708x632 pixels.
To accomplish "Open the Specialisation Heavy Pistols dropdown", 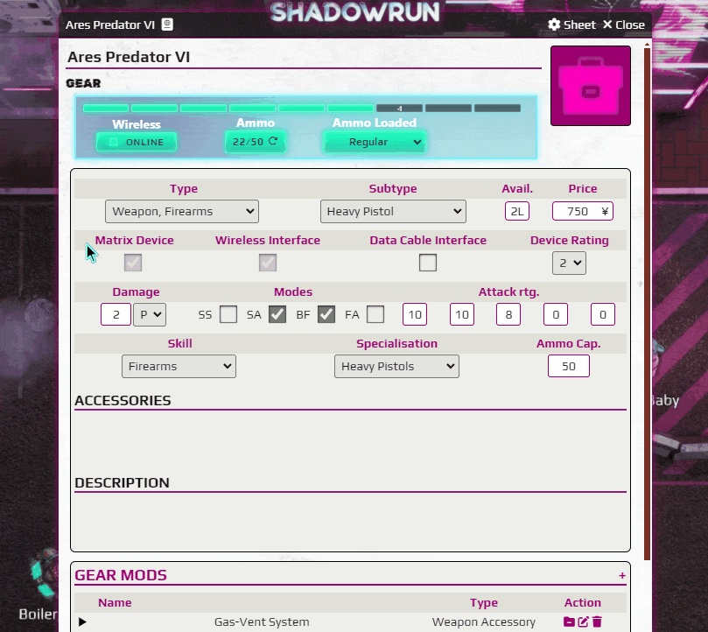I will (397, 367).
